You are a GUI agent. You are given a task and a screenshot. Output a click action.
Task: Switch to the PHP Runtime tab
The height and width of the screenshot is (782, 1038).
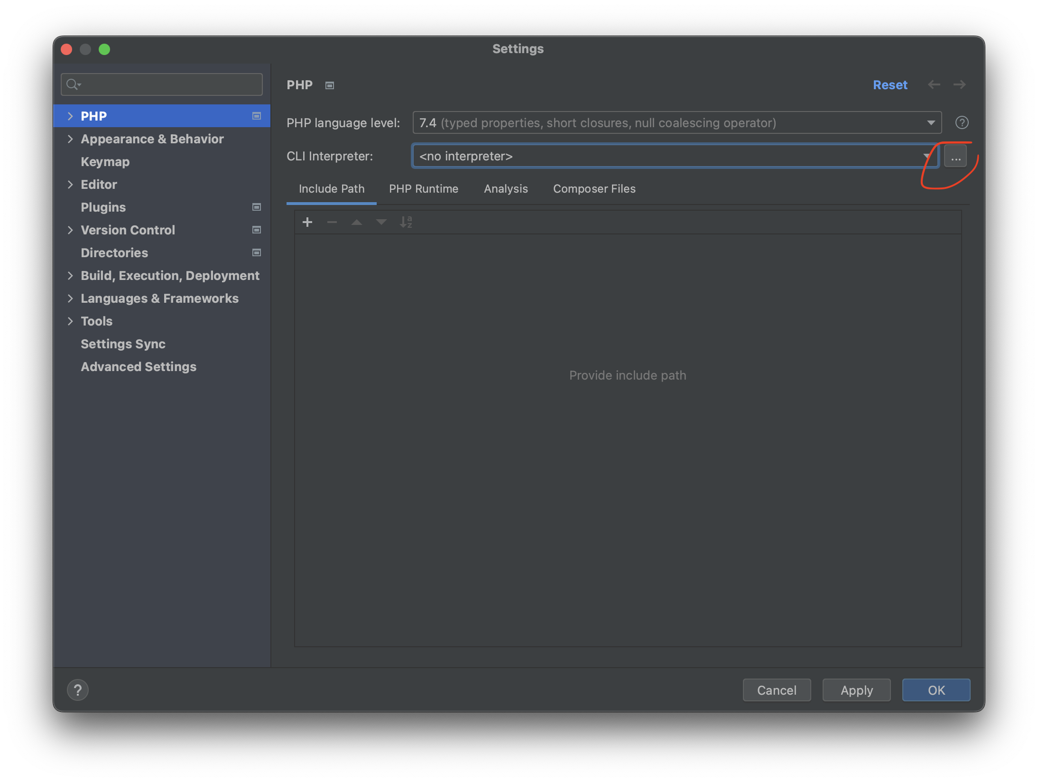tap(423, 189)
